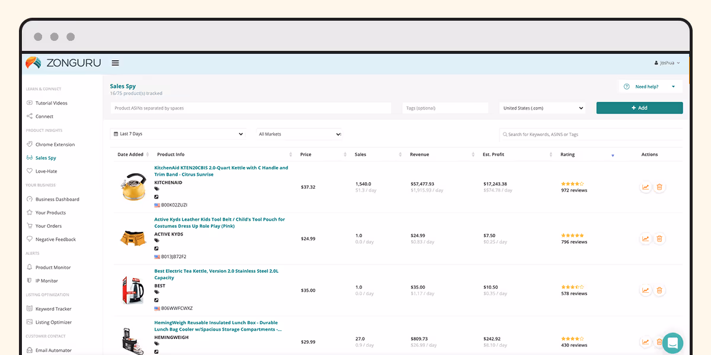Open HemingWeigh Lunch Box product link
711x355 pixels.
pos(218,326)
